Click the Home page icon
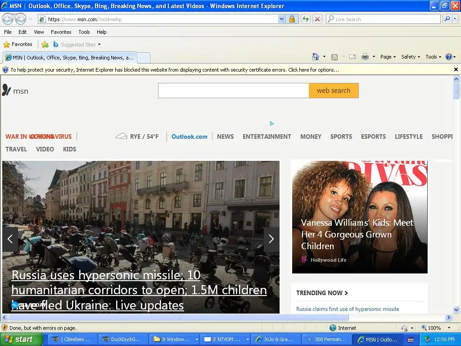The height and width of the screenshot is (346, 461). click(316, 57)
